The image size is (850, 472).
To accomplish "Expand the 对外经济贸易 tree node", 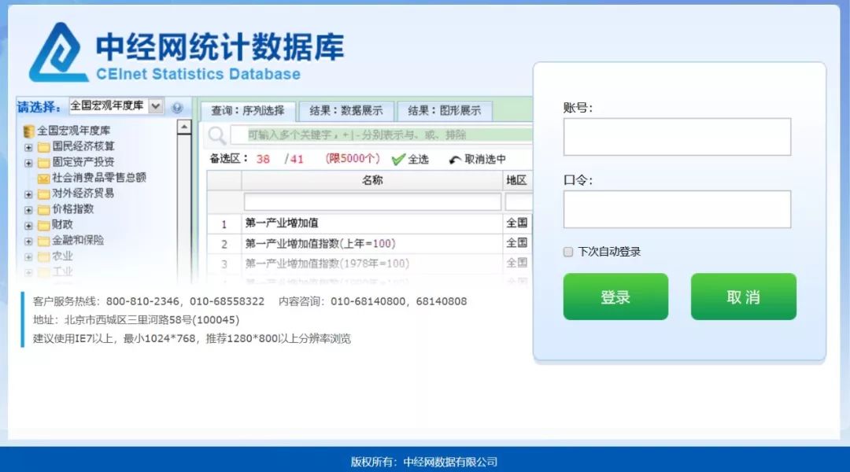I will point(29,194).
